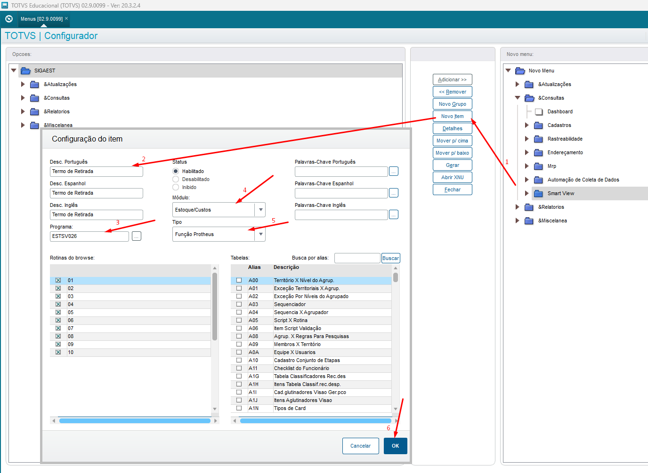This screenshot has height=473, width=648.
Task: Click Automação de Coleta de Dados folder icon
Action: [539, 180]
